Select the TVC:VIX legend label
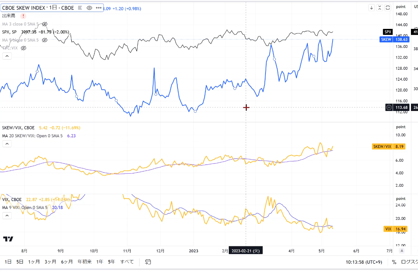 pyautogui.click(x=10, y=48)
